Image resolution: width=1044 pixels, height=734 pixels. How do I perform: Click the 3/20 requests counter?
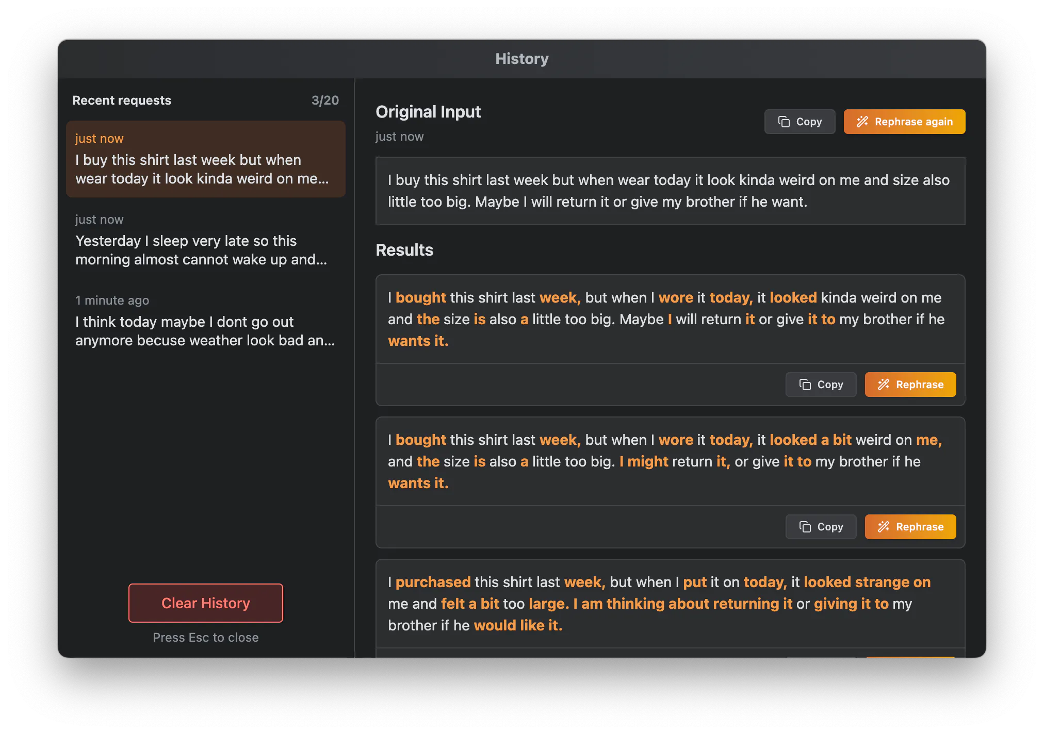(325, 101)
